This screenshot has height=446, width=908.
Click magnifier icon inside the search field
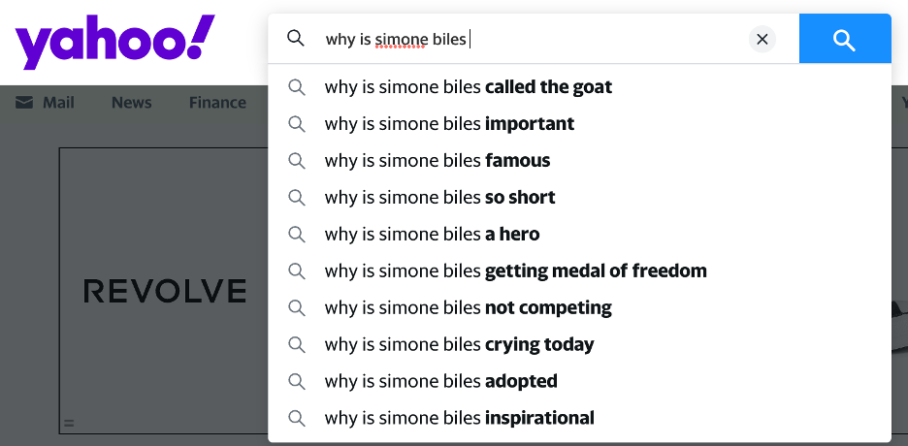point(296,39)
